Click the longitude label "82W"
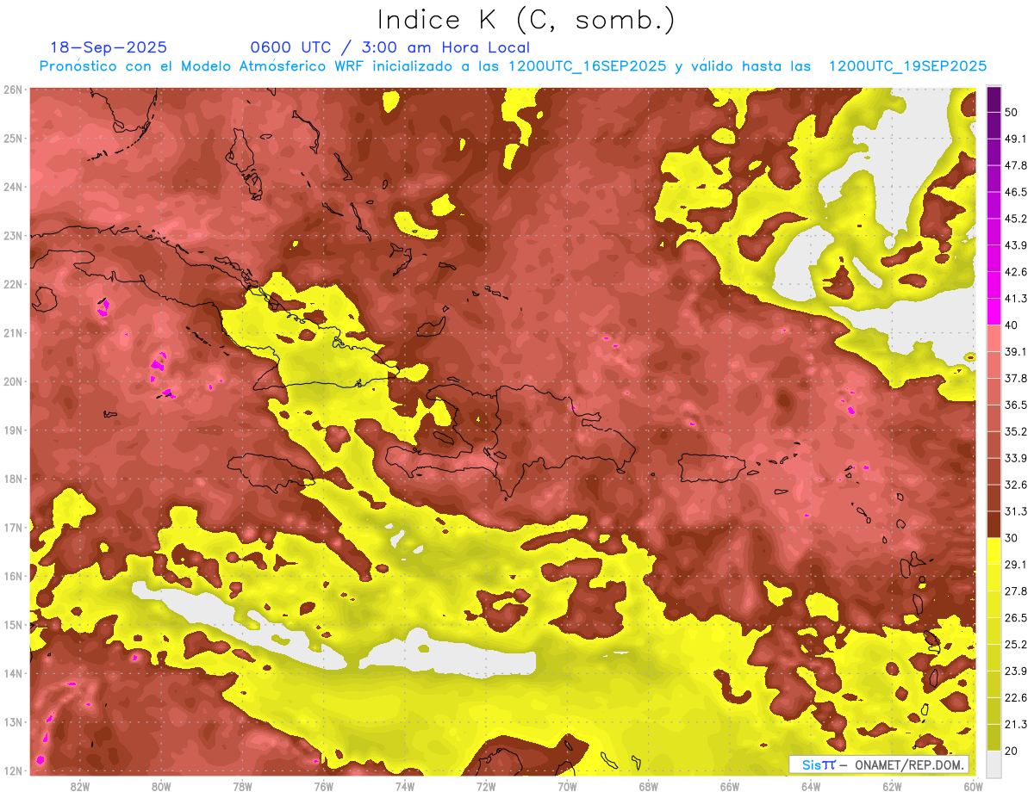1034x798 pixels. pyautogui.click(x=79, y=786)
